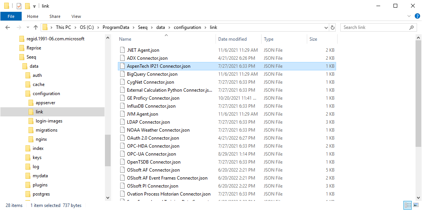422x210 pixels.
Task: Go up one level with the Up arrow
Action: pos(35,27)
